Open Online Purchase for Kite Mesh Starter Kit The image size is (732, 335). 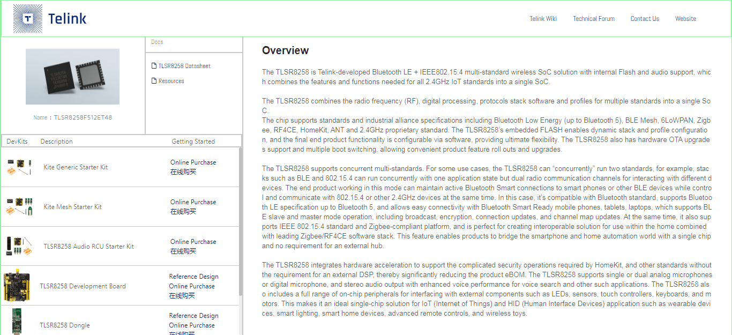point(193,202)
